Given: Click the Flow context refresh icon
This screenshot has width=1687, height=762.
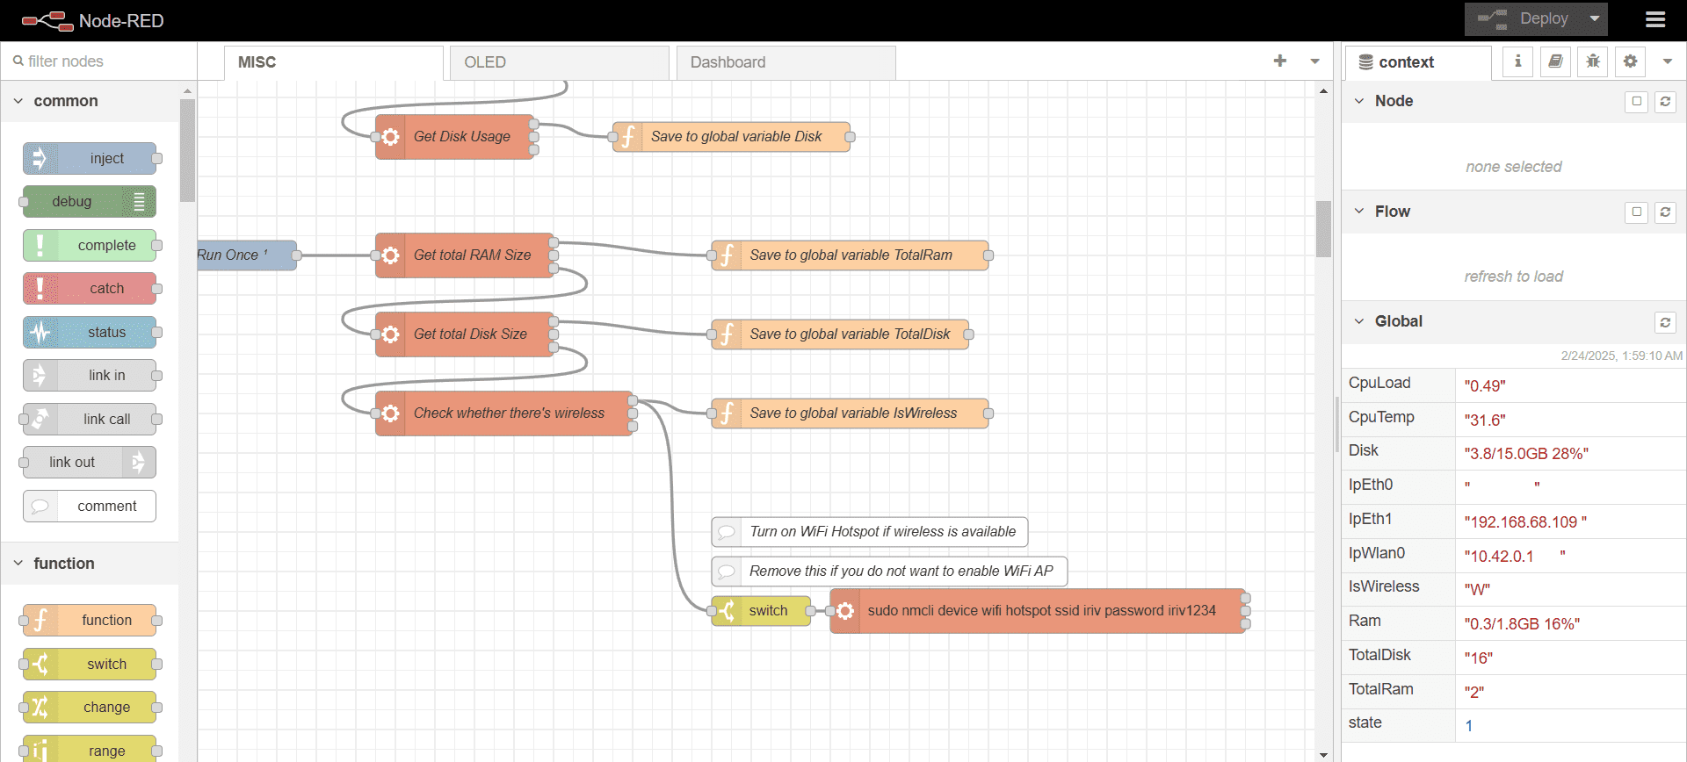Looking at the screenshot, I should pos(1665,212).
